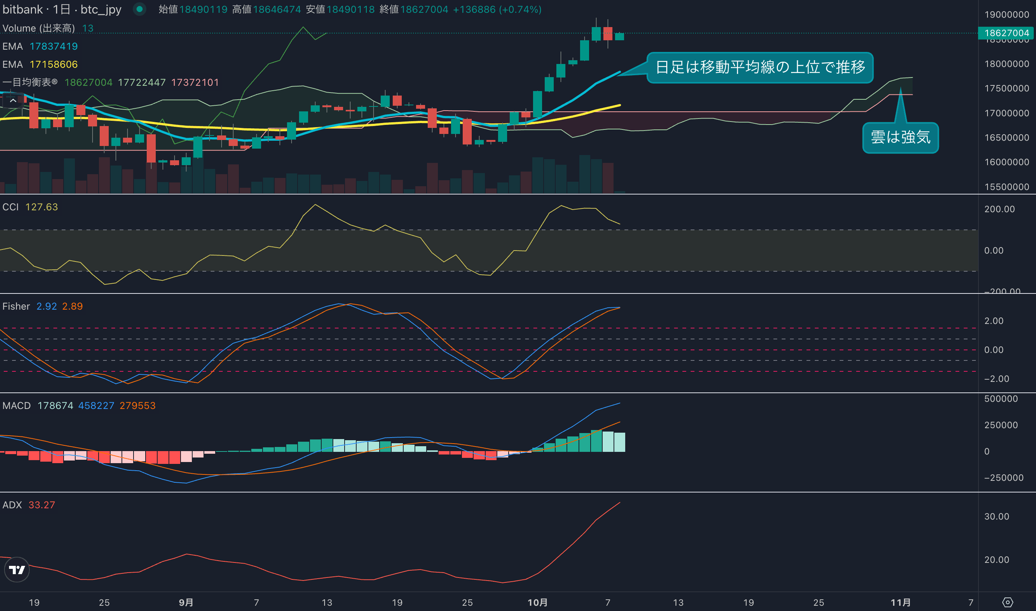The width and height of the screenshot is (1036, 611).
Task: Select the MACD indicator legend label
Action: [17, 406]
